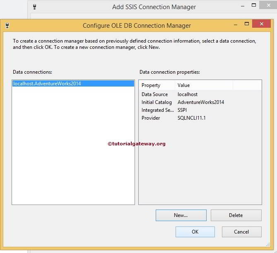This screenshot has height=253, width=277.
Task: Click the Integrated Se... property row
Action: click(x=157, y=110)
